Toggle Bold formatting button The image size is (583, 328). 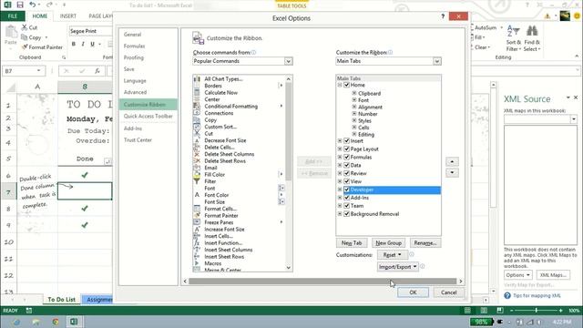pos(74,44)
